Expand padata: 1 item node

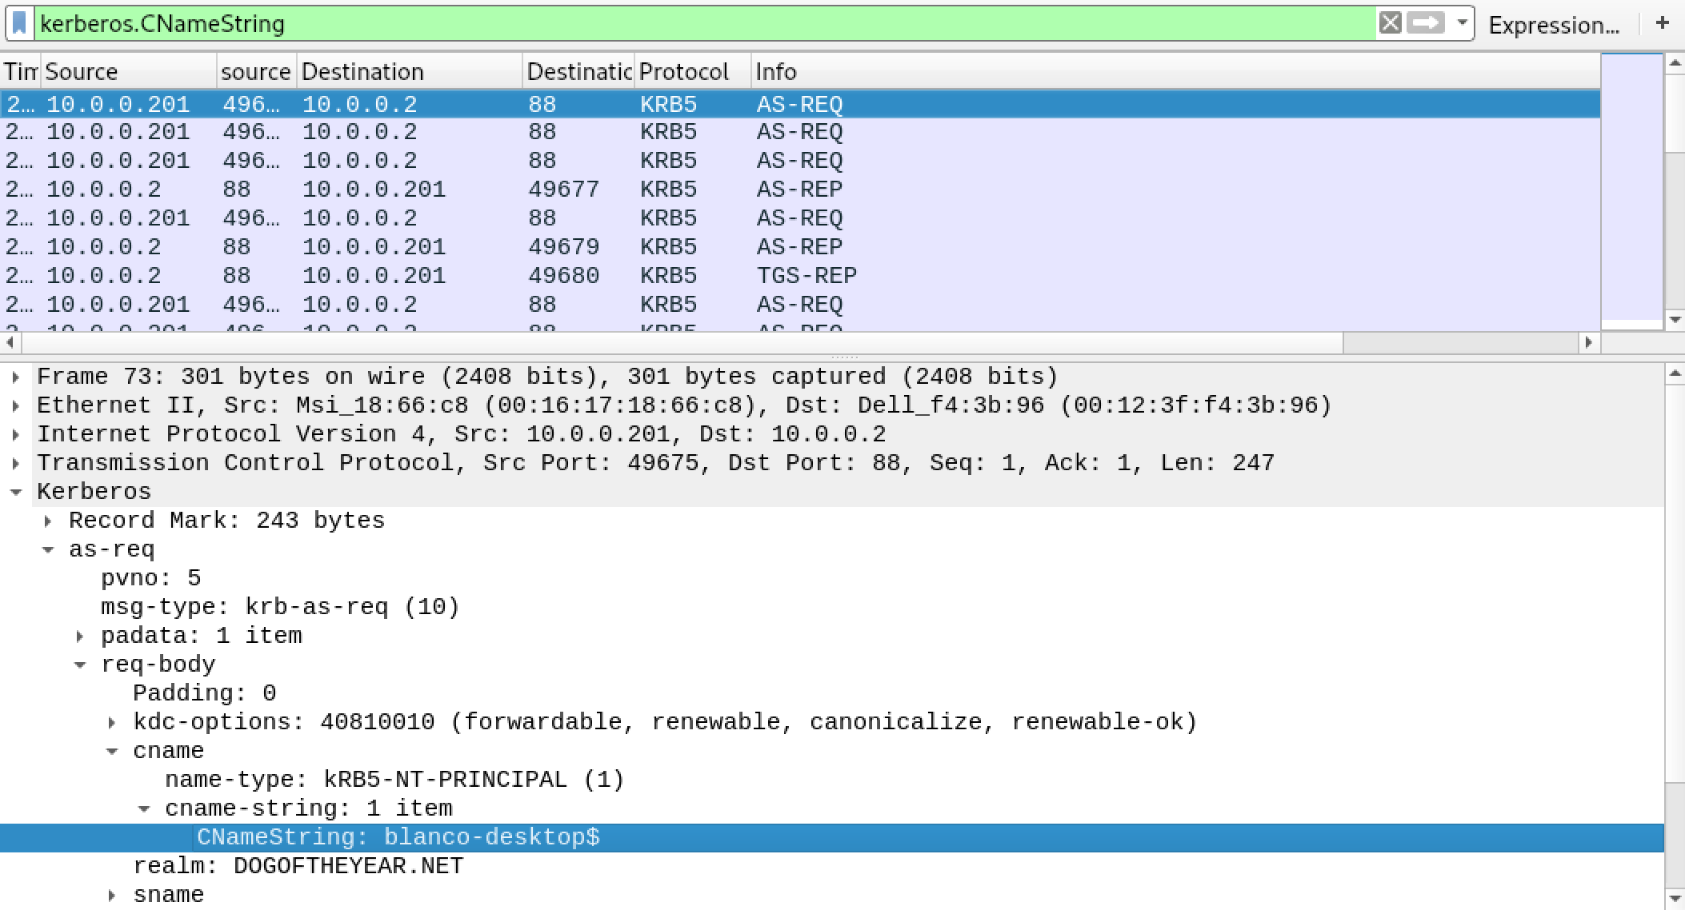click(80, 636)
